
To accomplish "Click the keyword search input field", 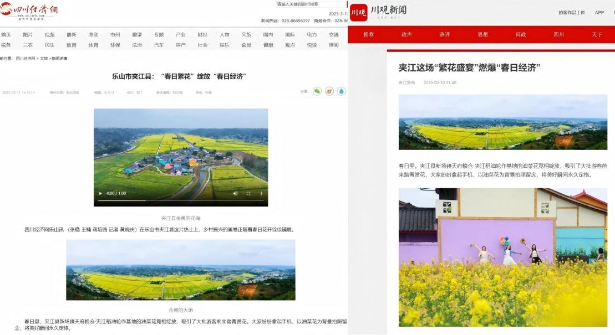I will [x=311, y=4].
